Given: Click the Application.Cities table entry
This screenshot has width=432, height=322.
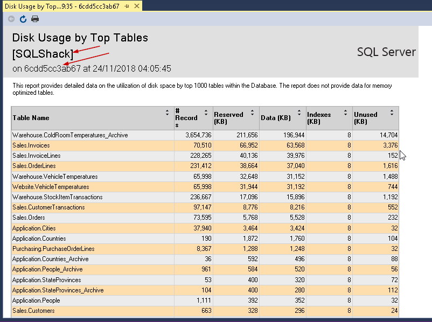Looking at the screenshot, I should [x=33, y=228].
